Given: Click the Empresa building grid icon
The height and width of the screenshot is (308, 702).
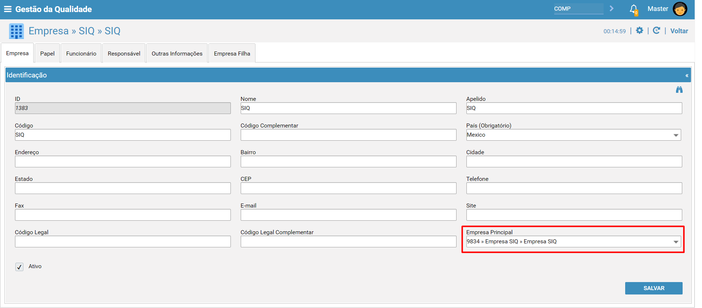Looking at the screenshot, I should click(x=16, y=31).
